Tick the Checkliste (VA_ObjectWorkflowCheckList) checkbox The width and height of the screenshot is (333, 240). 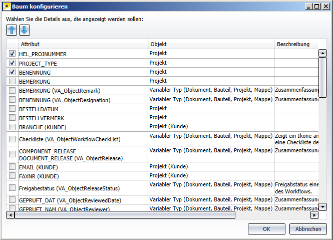12,139
